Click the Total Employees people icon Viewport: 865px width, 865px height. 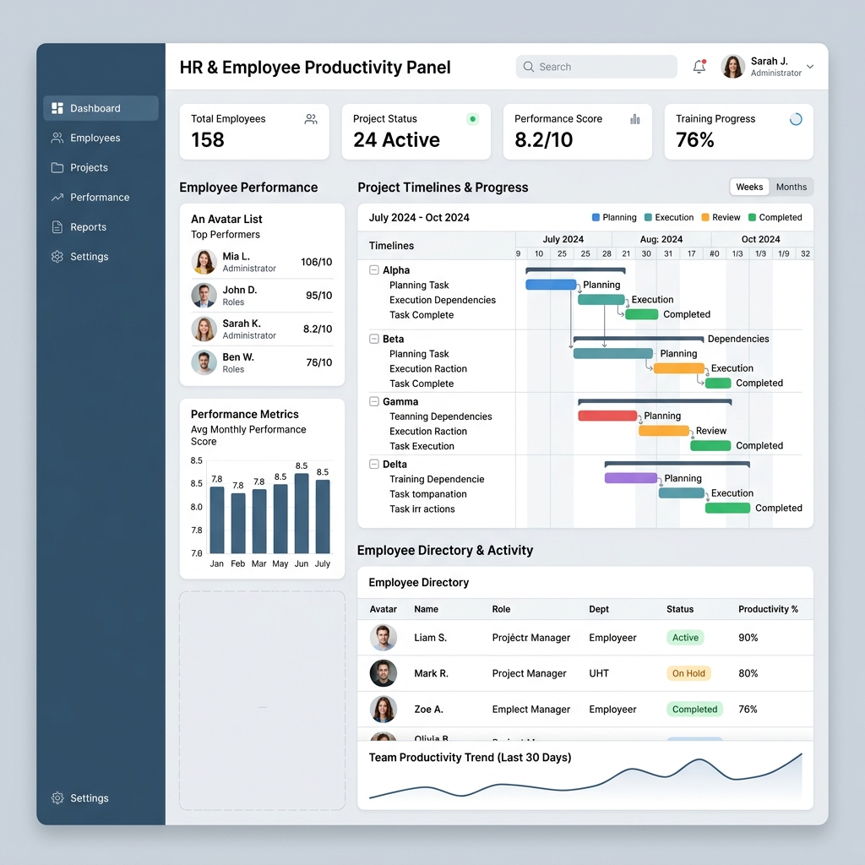pos(310,119)
